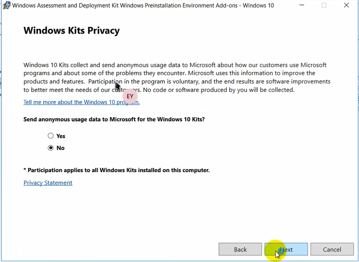This screenshot has height=262, width=359.
Task: Click the installer icon in title bar
Action: coord(6,5)
